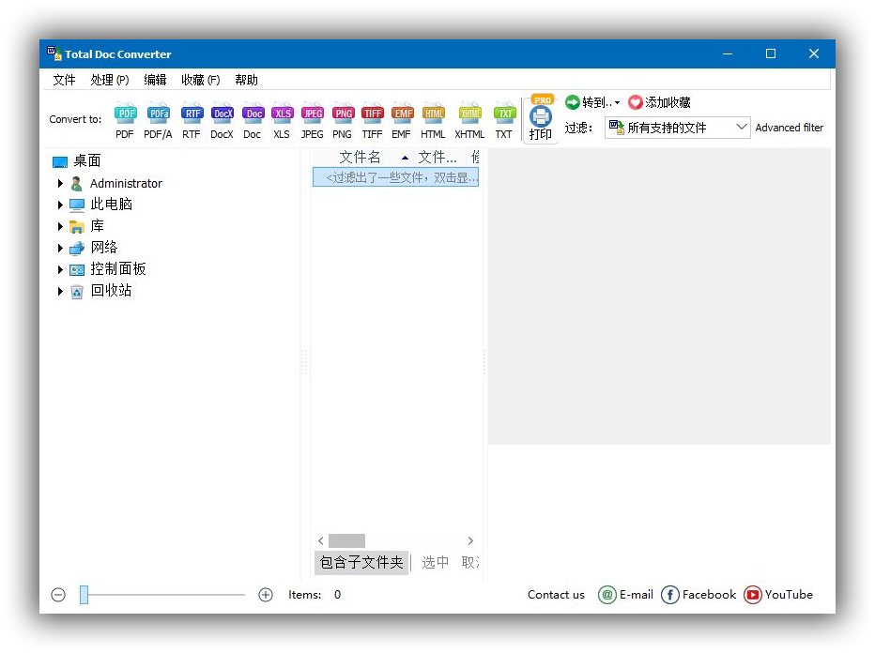Open the YouTube channel link
This screenshot has height=653, width=875.
tap(778, 595)
